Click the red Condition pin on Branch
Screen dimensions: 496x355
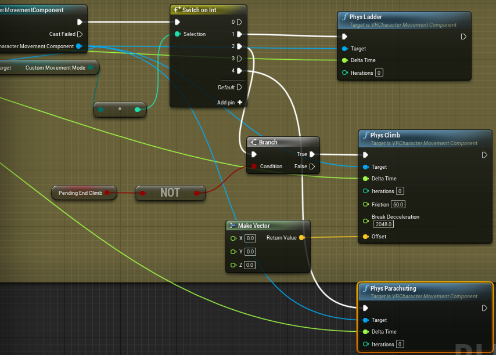pos(254,166)
